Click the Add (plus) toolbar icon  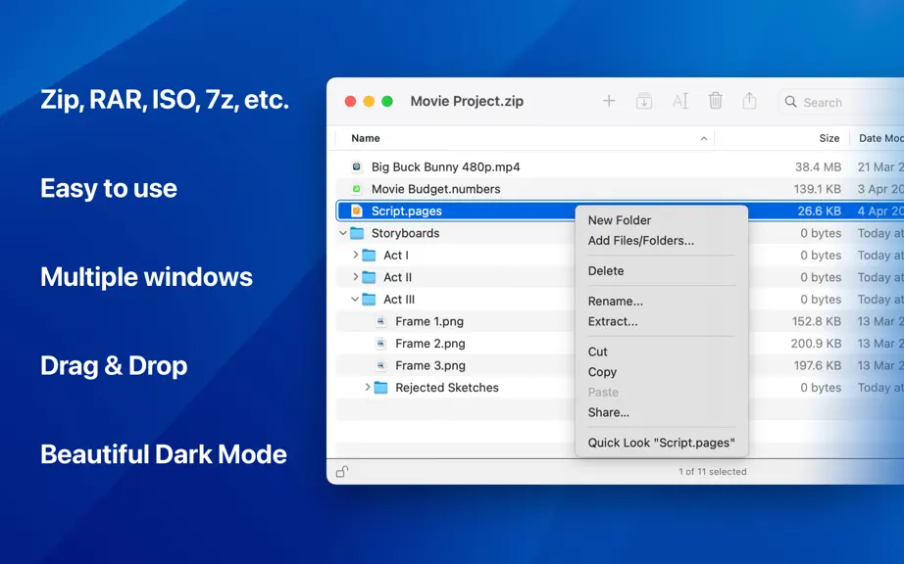coord(609,101)
